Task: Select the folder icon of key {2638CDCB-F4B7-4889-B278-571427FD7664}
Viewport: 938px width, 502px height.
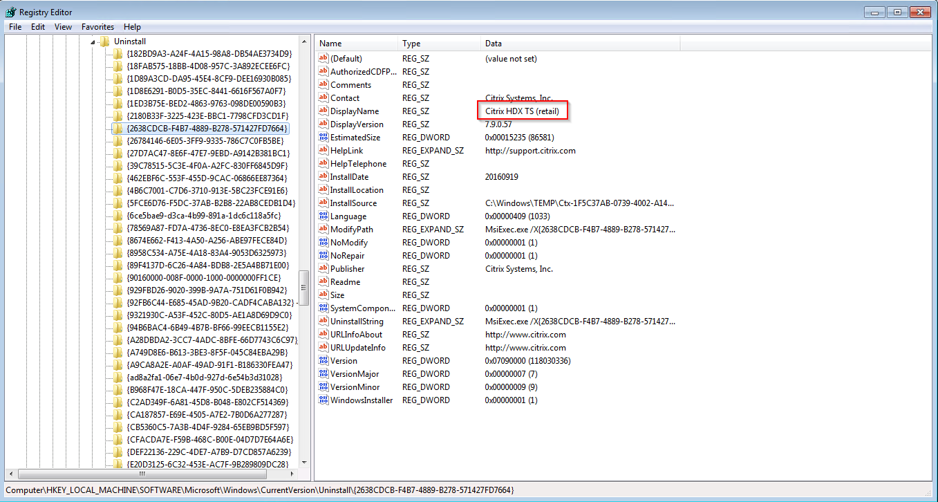Action: 118,129
